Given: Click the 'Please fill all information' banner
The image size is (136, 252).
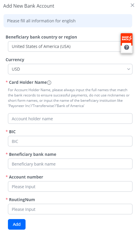Looking at the screenshot, I should (x=68, y=21).
